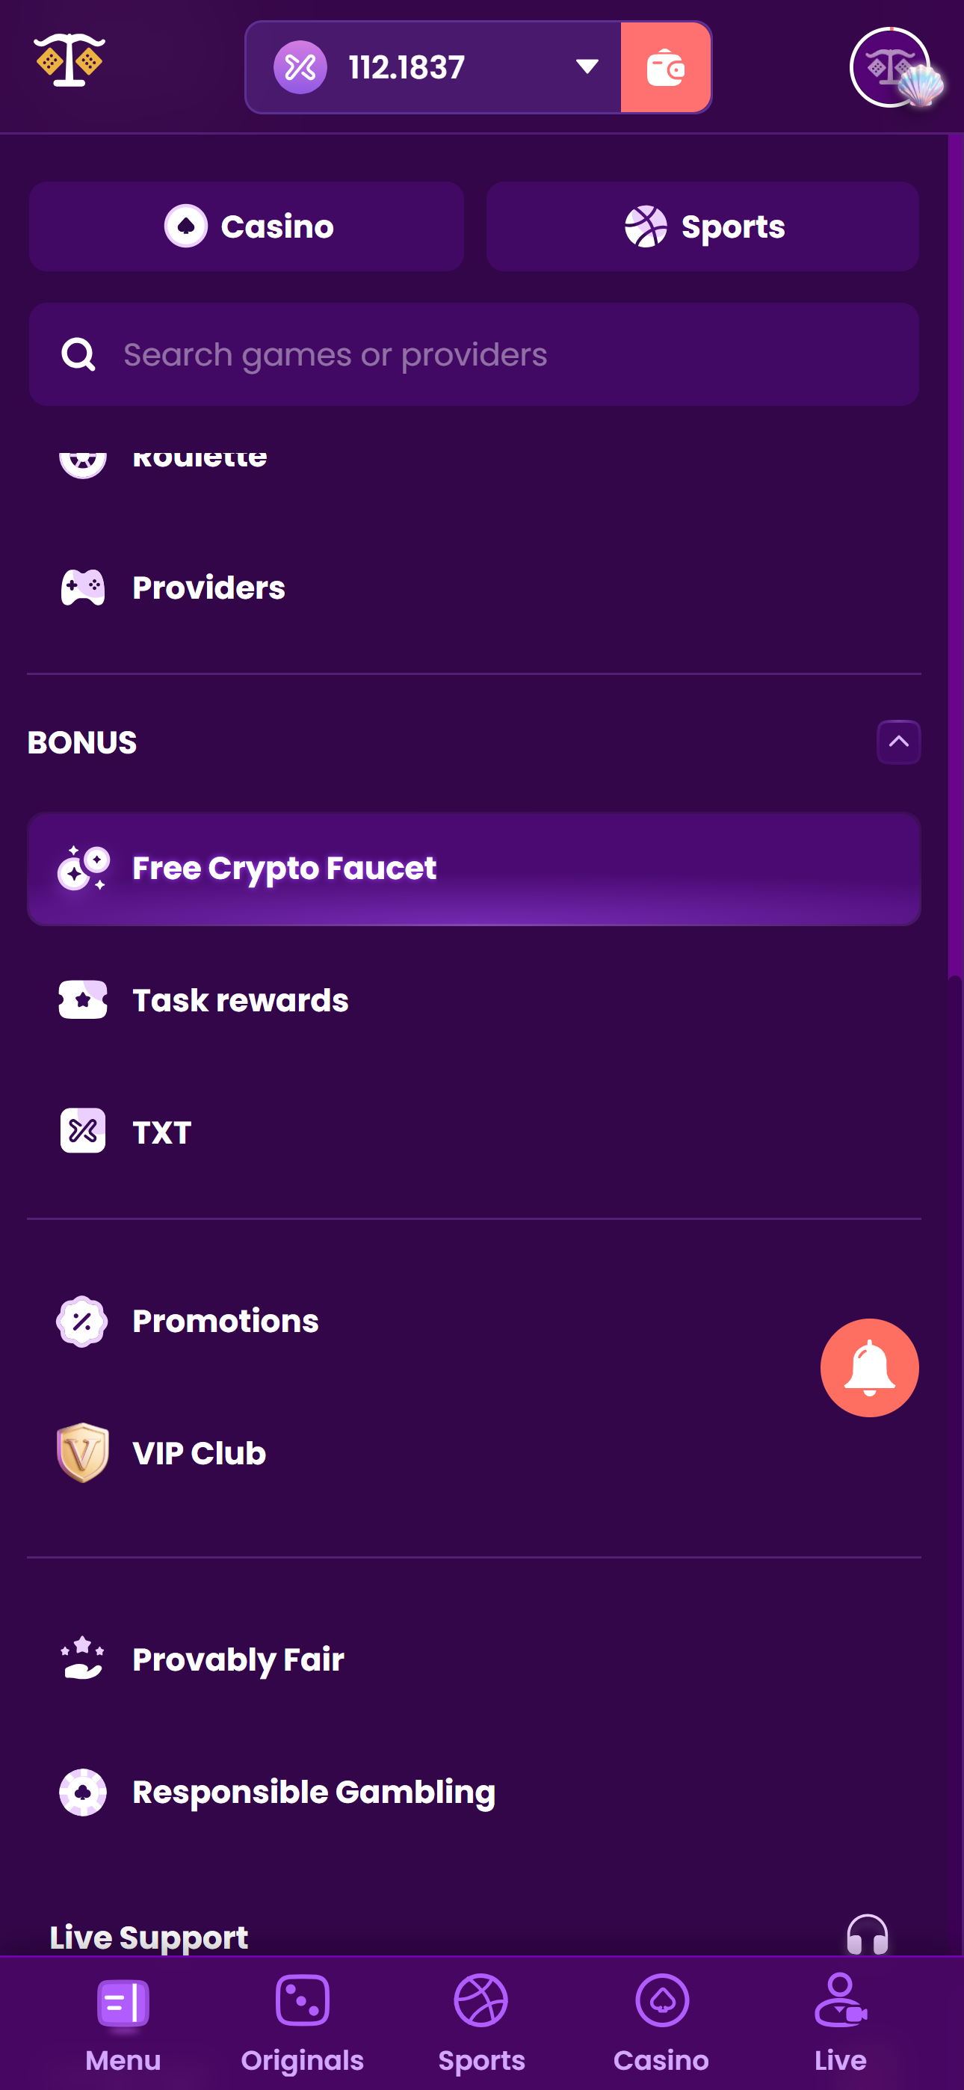Click the Providers gamepad icon

[82, 588]
